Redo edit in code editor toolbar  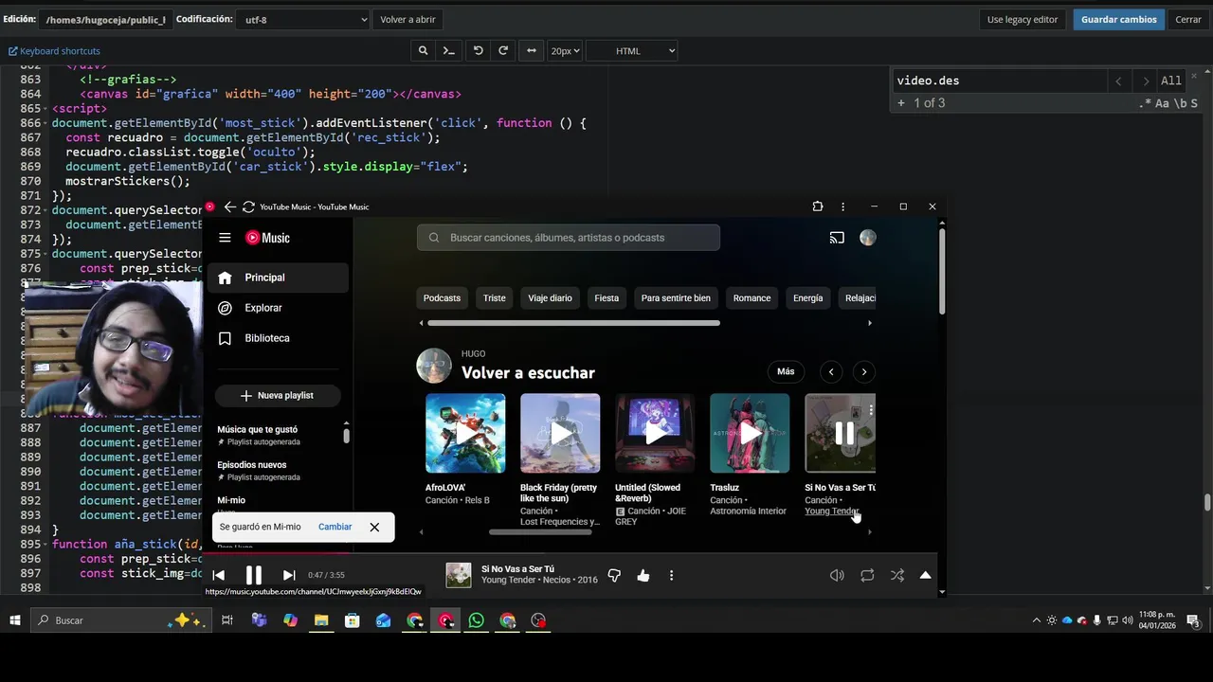(x=503, y=51)
